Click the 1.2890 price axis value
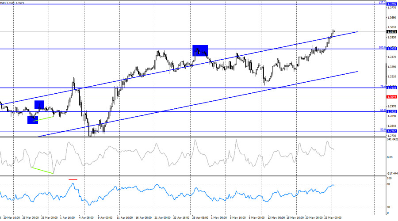Screen dimensions: 398x221 [392, 116]
